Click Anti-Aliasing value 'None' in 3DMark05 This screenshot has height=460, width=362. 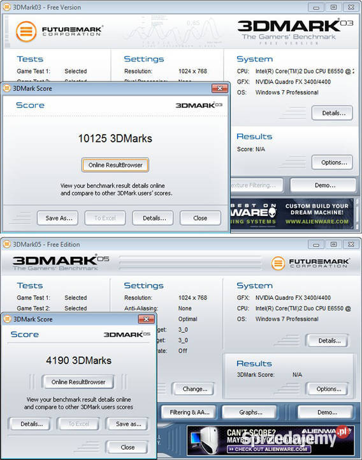click(x=185, y=309)
